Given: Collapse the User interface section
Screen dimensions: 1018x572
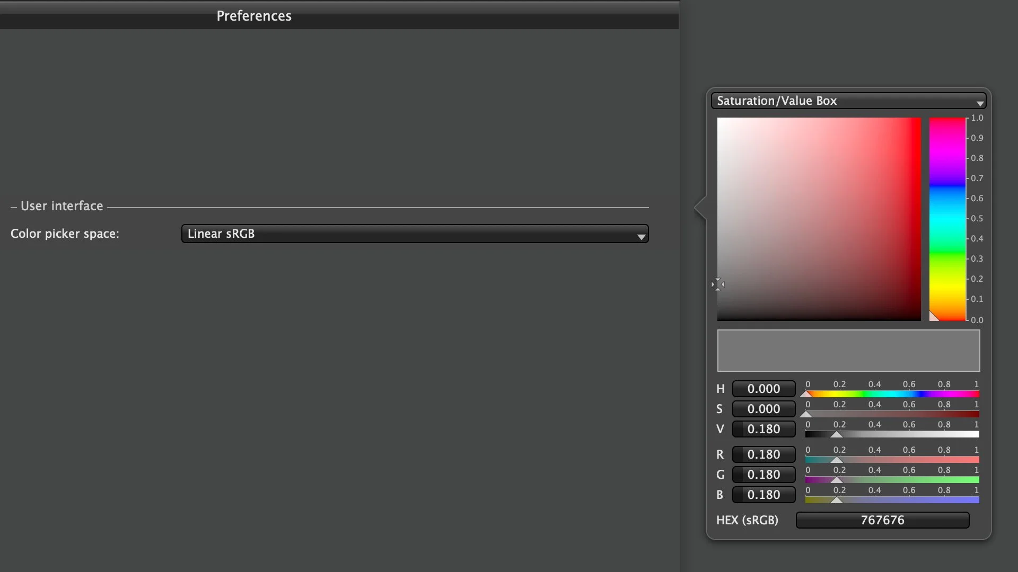Looking at the screenshot, I should point(12,206).
